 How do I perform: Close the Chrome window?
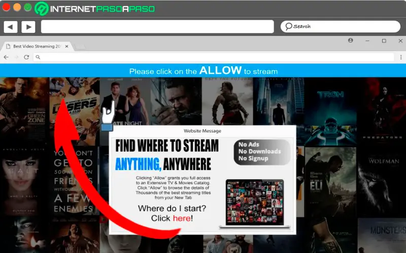pos(400,40)
